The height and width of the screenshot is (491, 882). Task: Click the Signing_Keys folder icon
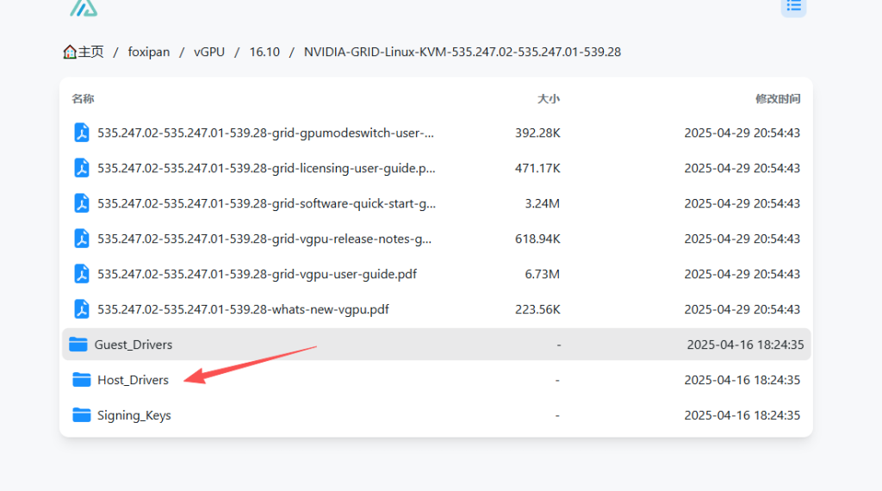click(x=82, y=415)
